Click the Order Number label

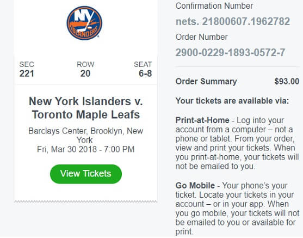(x=201, y=37)
